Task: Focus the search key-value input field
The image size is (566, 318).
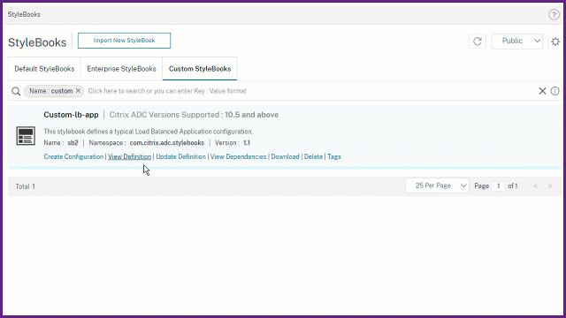Action: [310, 91]
